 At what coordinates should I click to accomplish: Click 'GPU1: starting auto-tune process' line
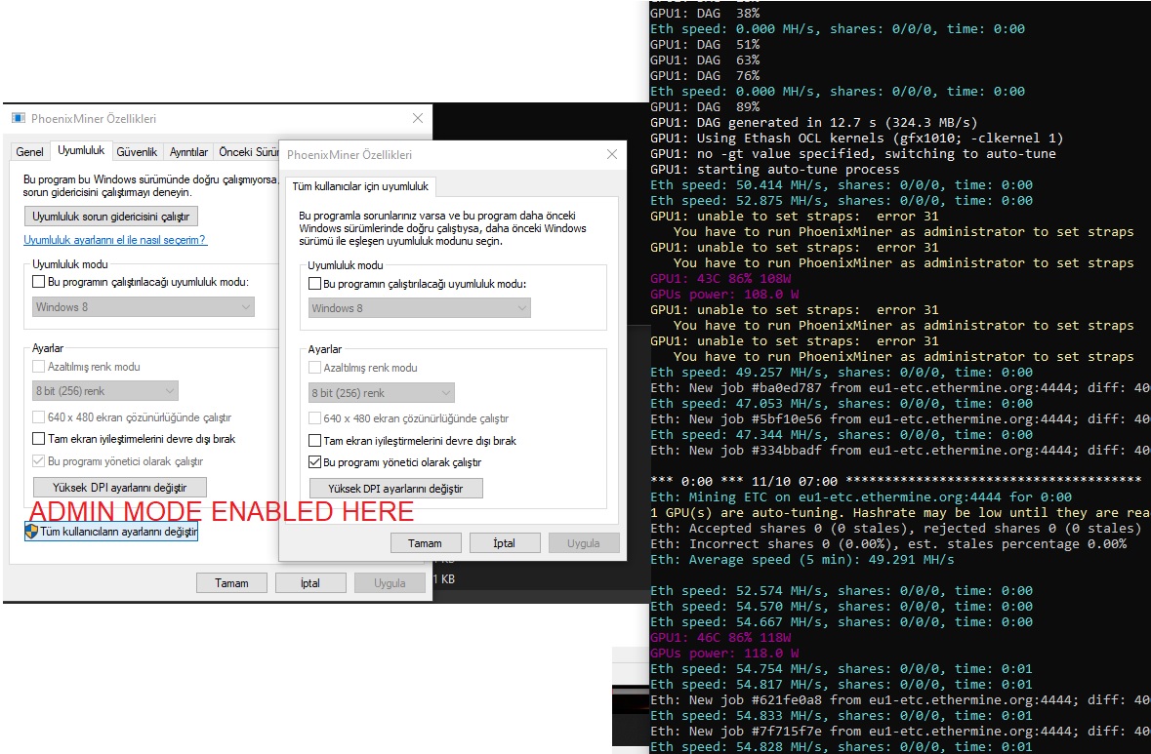[774, 170]
